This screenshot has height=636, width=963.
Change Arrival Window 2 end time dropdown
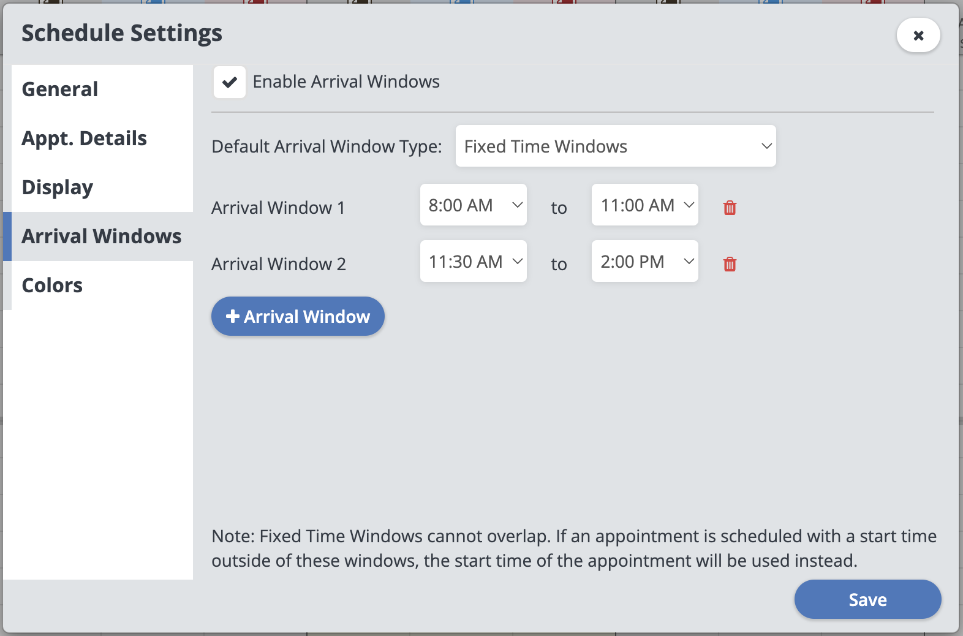(x=645, y=262)
